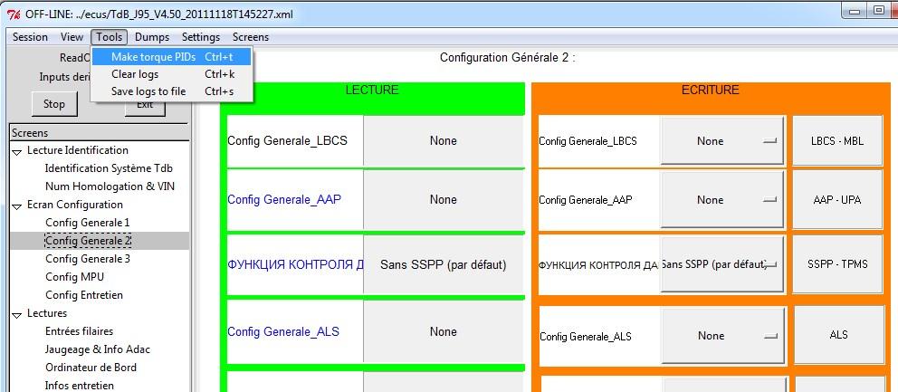Click the SSPP - TPMS button

coord(837,264)
